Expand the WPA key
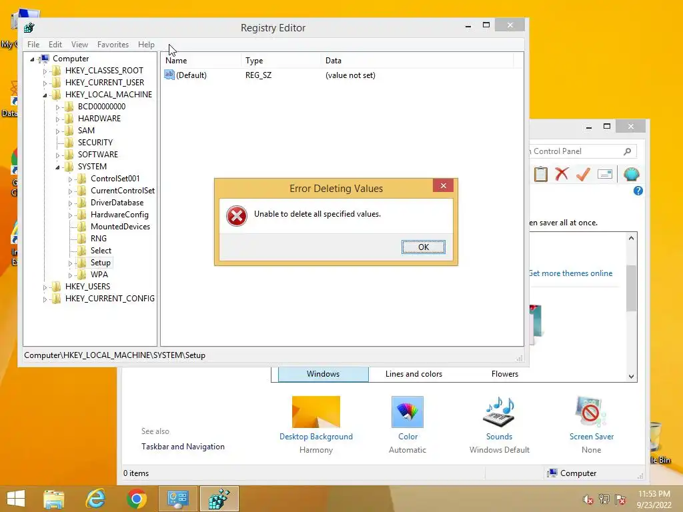Image resolution: width=683 pixels, height=512 pixels. click(70, 275)
